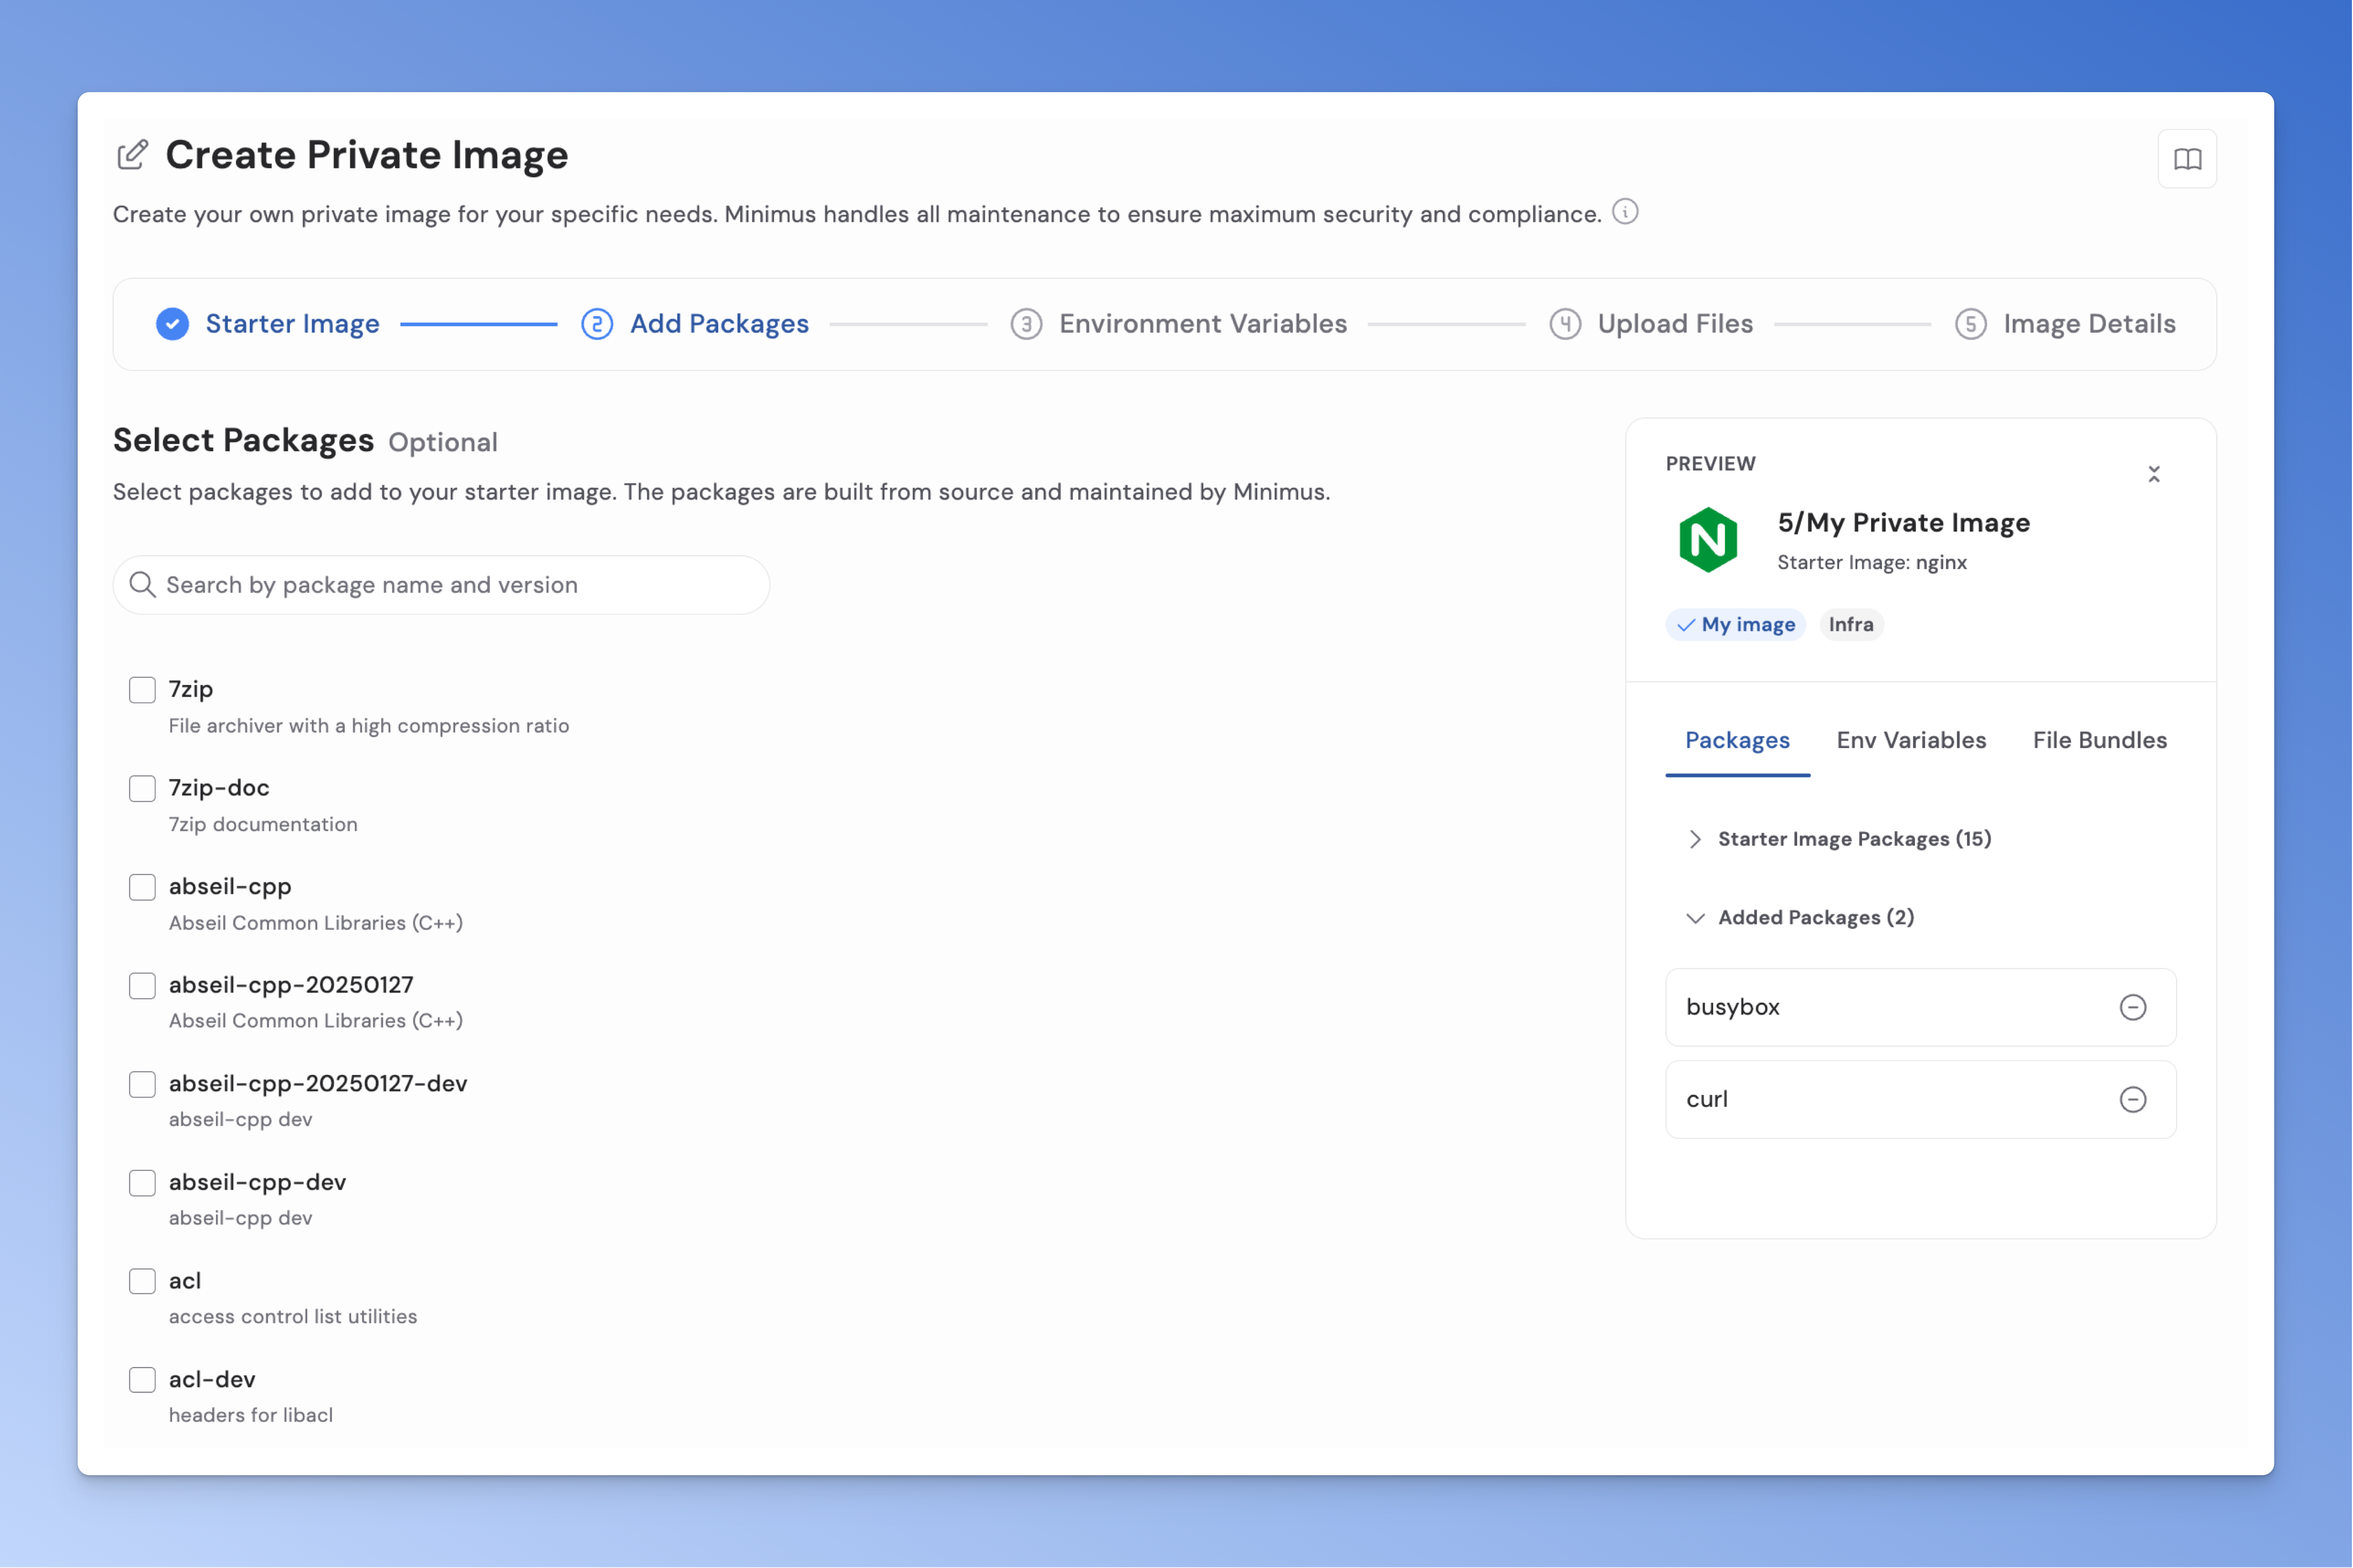Click the info icon after the description text
This screenshot has width=2353, height=1568.
click(x=1625, y=212)
